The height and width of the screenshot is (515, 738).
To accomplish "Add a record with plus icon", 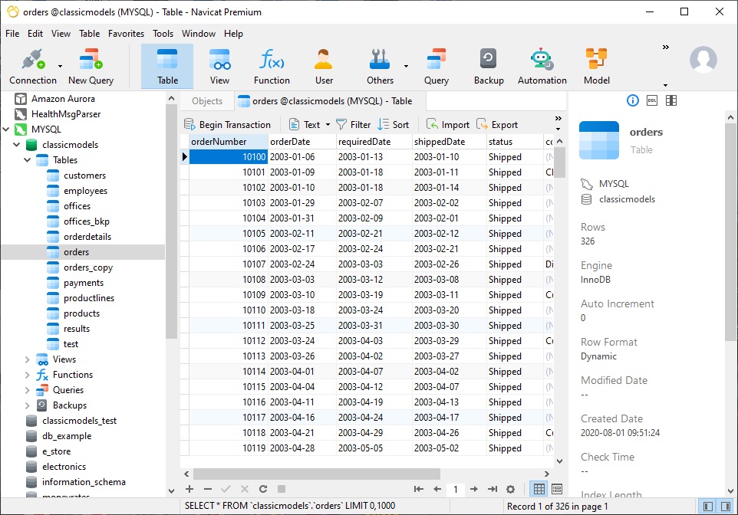I will [x=189, y=489].
